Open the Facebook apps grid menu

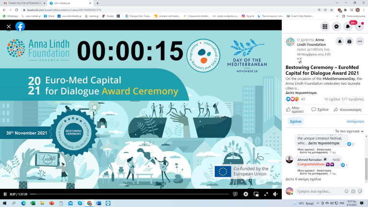pyautogui.click(x=325, y=27)
